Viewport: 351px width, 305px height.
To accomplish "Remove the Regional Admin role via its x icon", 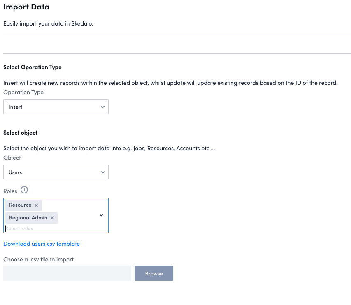I will (x=52, y=218).
